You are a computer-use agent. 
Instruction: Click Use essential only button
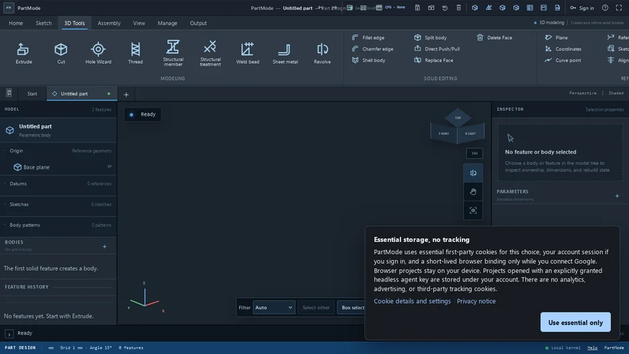click(575, 322)
